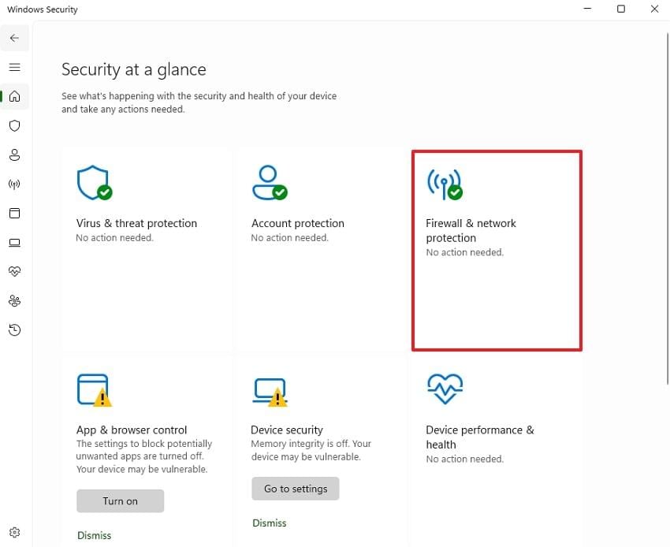The height and width of the screenshot is (547, 670).
Task: Click 'No action needed.' under Account protection
Action: point(290,237)
